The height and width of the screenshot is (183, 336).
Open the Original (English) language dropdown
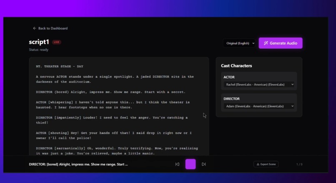[239, 43]
